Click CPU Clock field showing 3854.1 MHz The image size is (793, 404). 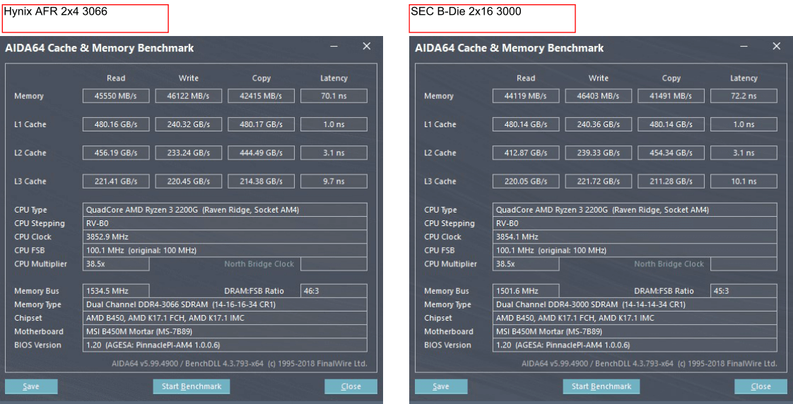point(635,237)
